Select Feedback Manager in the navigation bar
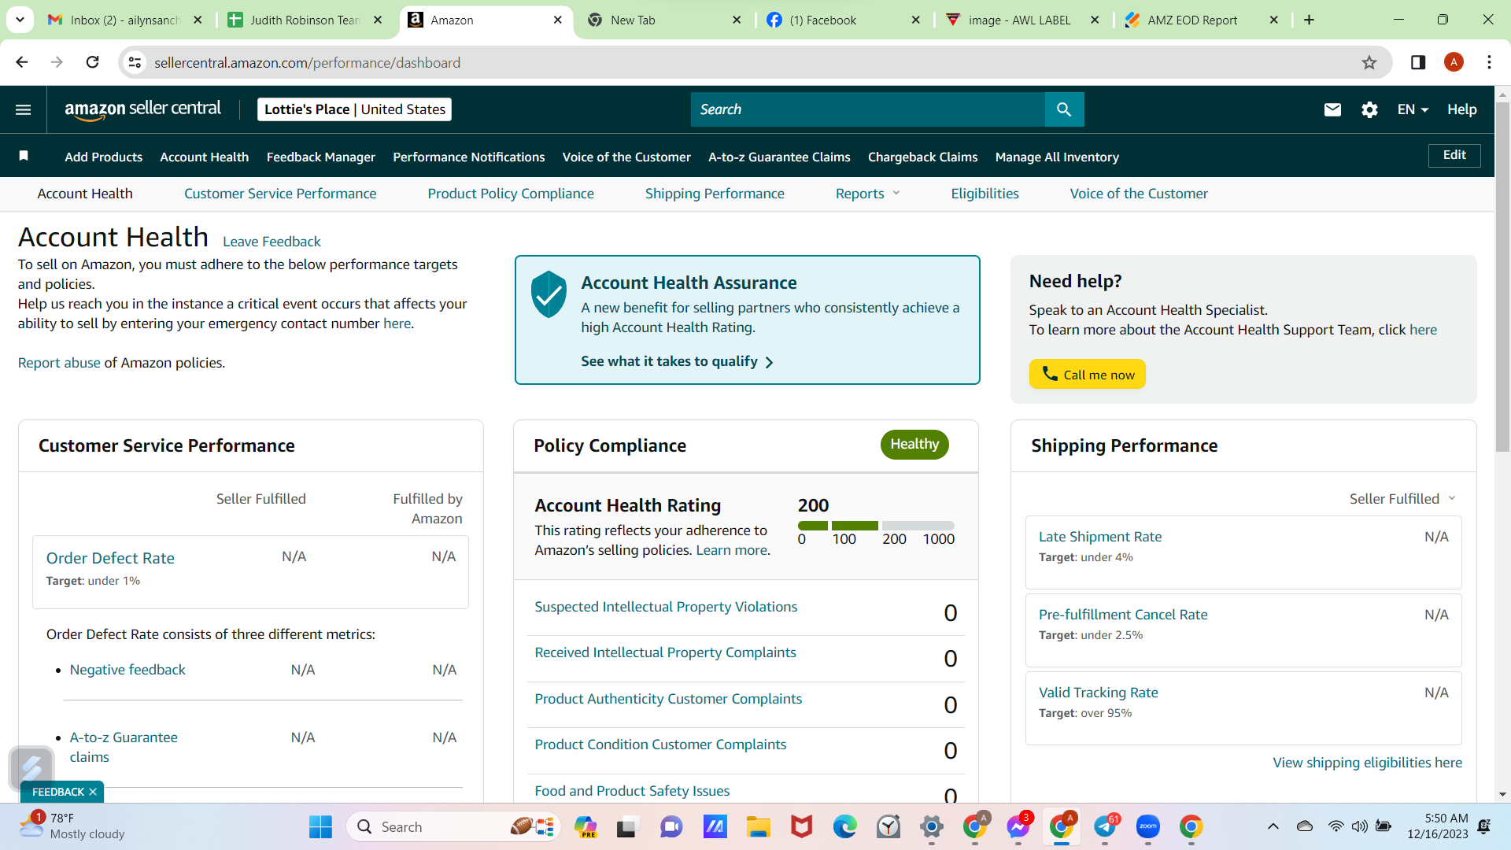Screen dimensions: 1511x850 pos(321,157)
